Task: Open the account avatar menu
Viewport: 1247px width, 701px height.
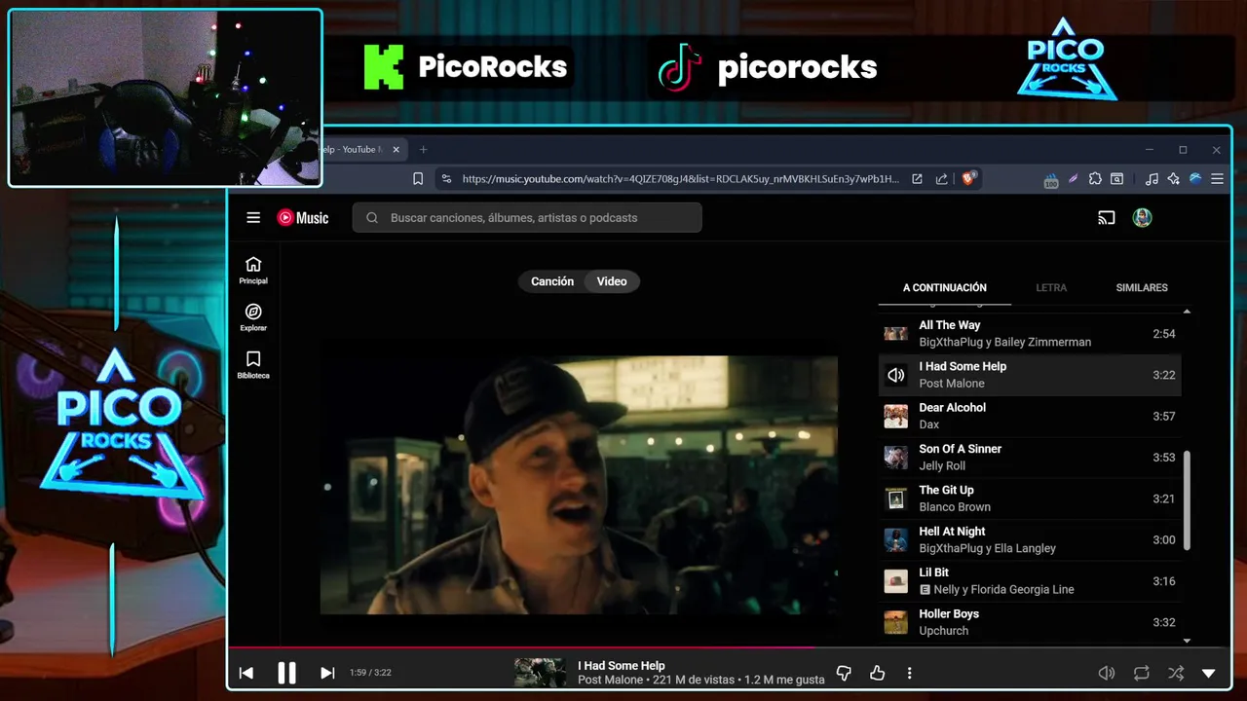Action: point(1143,218)
